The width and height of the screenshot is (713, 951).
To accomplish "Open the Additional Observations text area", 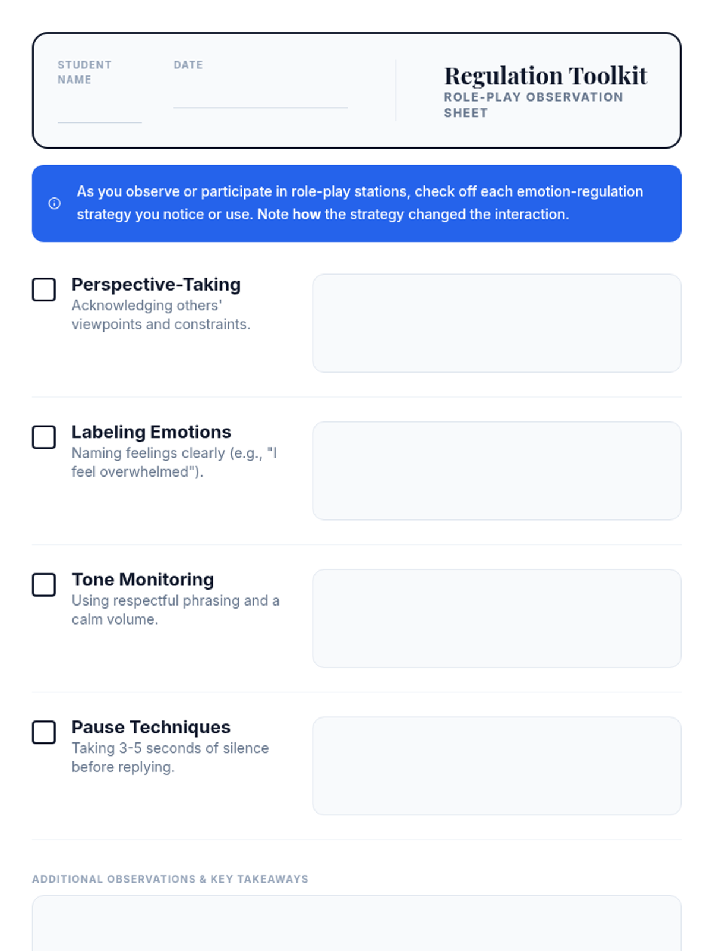I will tap(356, 923).
